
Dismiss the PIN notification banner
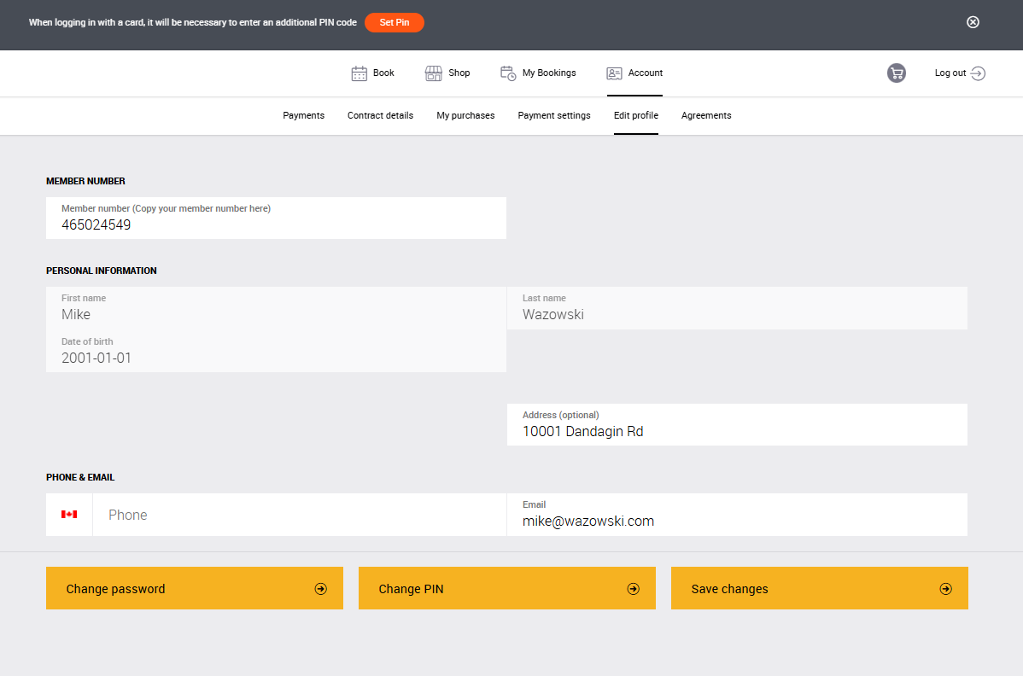973,22
